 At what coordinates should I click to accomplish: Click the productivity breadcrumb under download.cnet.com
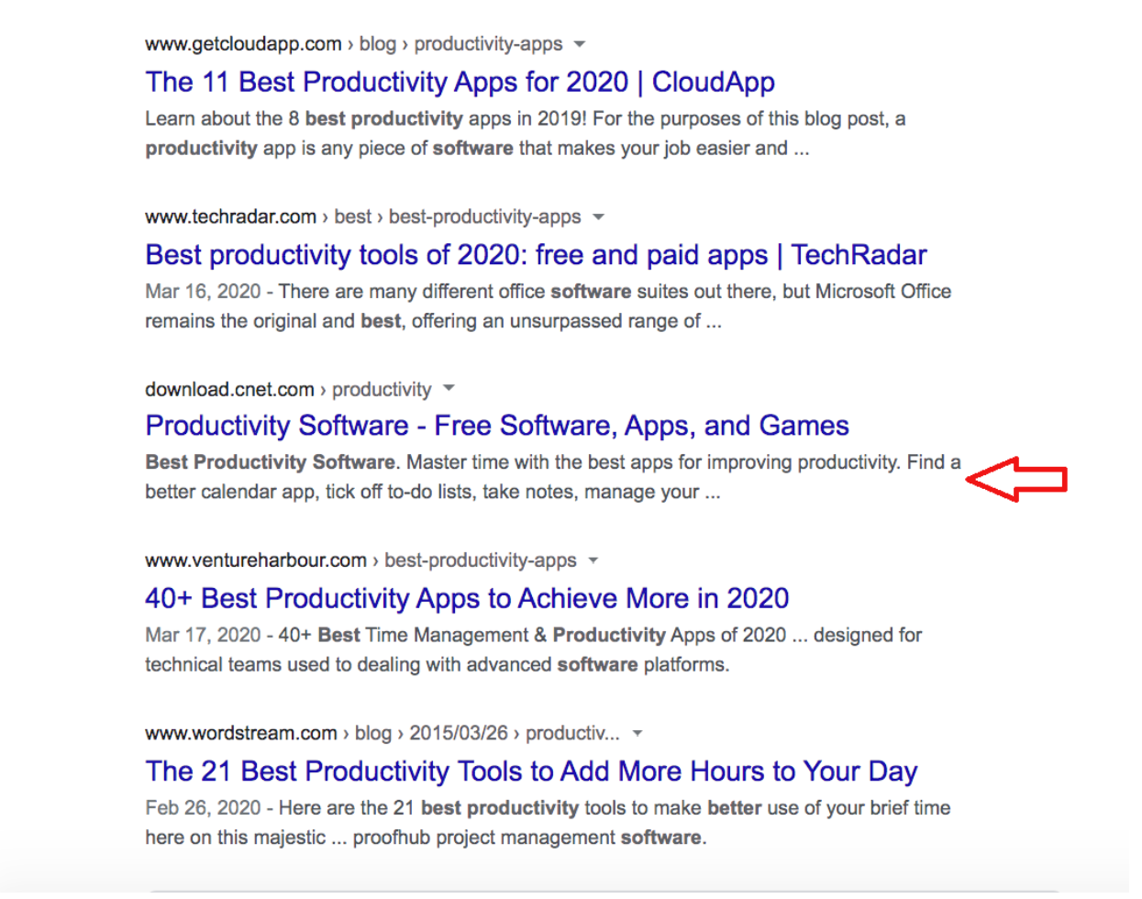384,388
